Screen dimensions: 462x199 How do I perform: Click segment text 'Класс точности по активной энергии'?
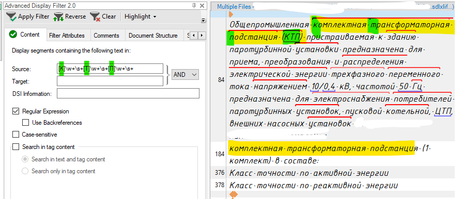(309, 173)
